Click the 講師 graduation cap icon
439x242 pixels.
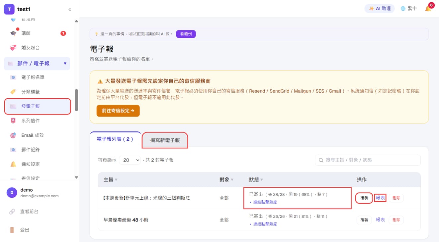13,33
